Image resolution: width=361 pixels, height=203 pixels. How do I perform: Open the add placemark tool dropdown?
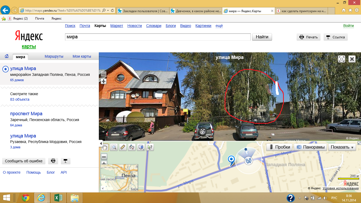point(141,147)
